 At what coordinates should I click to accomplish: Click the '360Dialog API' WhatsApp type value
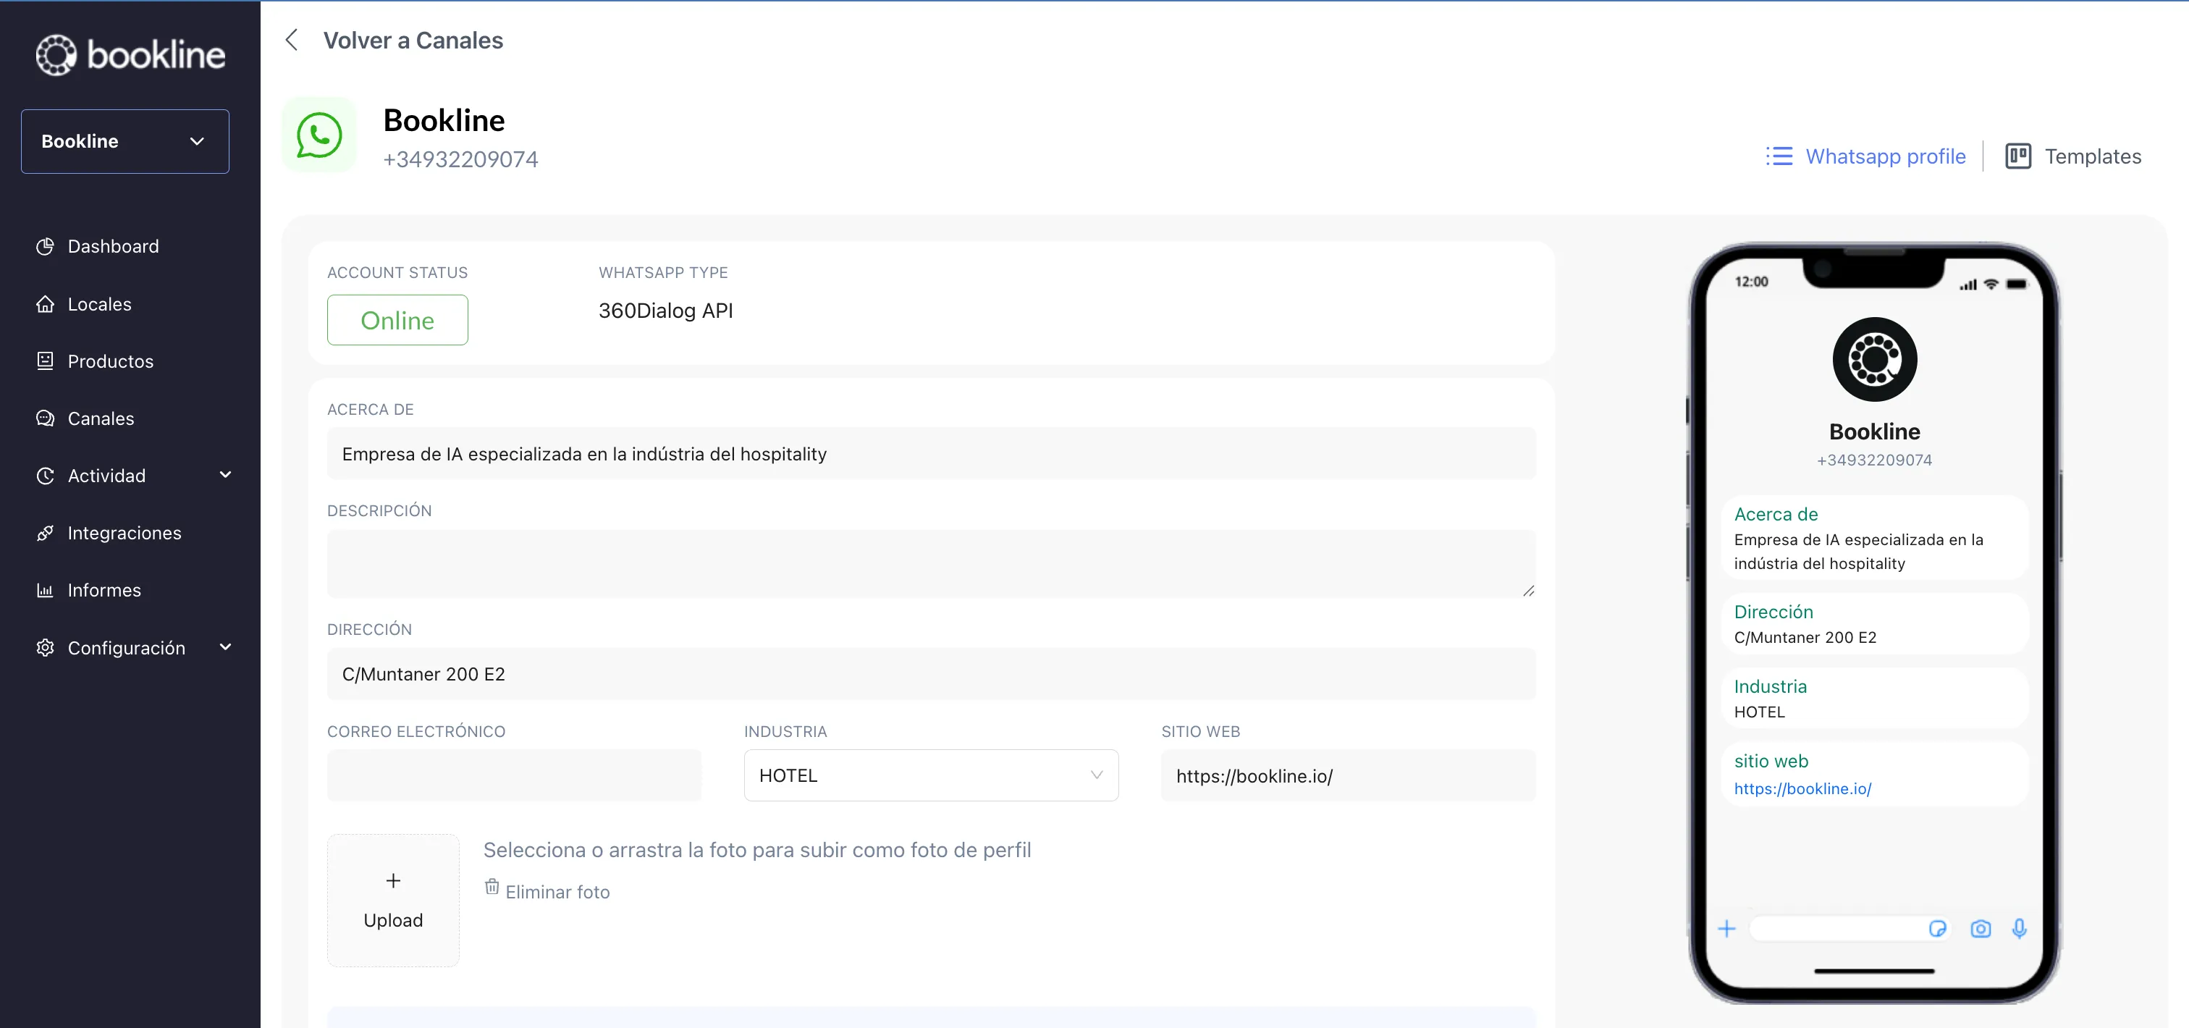point(665,311)
